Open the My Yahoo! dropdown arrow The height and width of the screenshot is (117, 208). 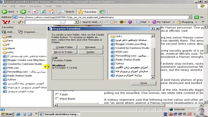173,22
